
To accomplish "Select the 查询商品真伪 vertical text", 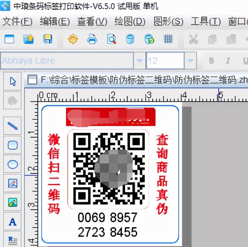I will tap(162, 174).
